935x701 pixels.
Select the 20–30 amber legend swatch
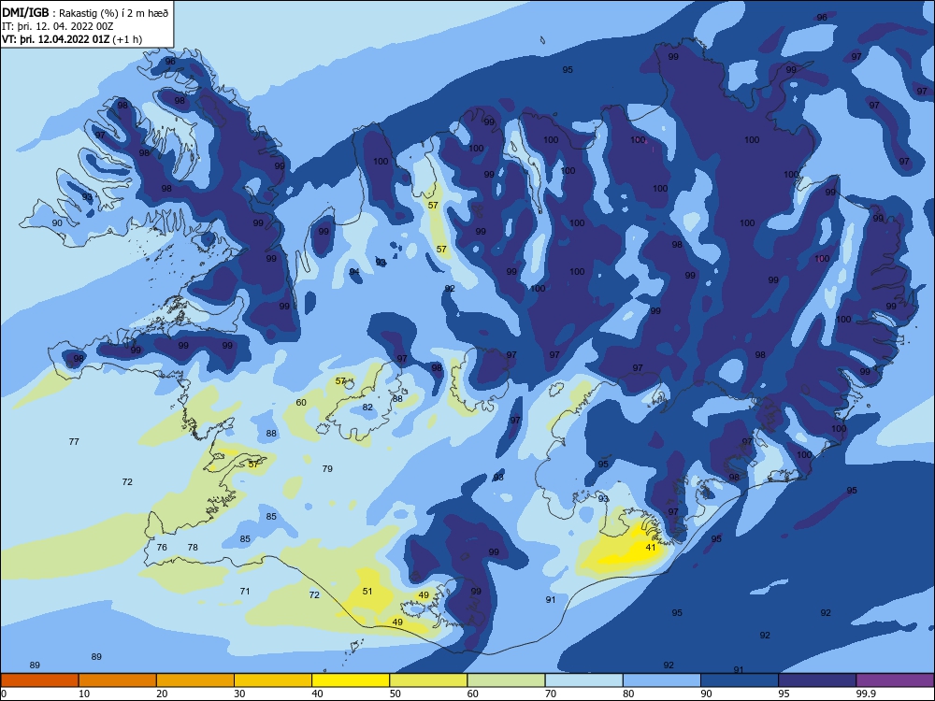(195, 680)
